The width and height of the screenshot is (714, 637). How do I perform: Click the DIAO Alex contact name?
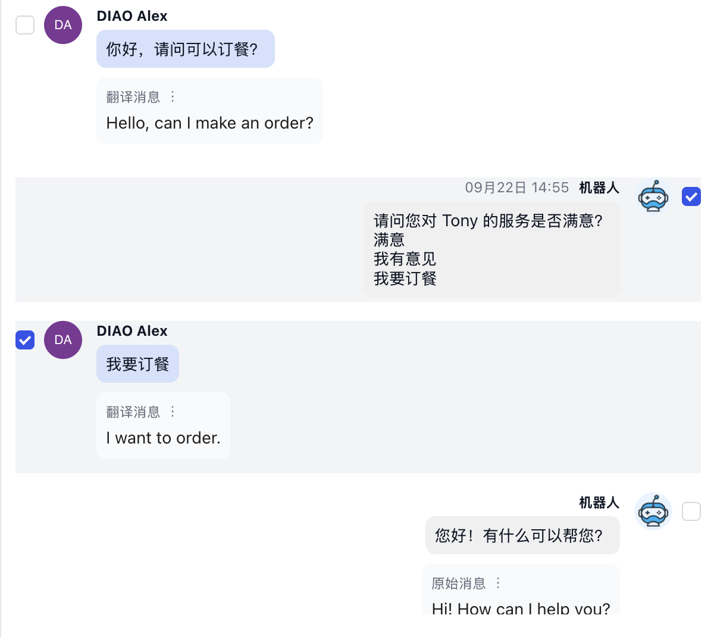(x=132, y=16)
